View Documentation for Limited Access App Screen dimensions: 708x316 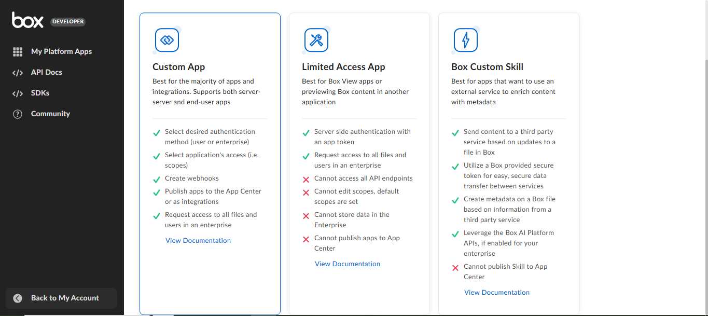(348, 264)
